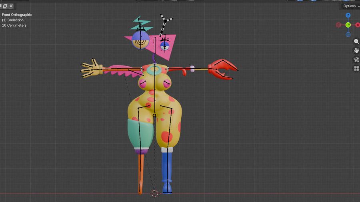The width and height of the screenshot is (360, 202).
Task: Click the faded negative X gizmo ball
Action: 338,25
